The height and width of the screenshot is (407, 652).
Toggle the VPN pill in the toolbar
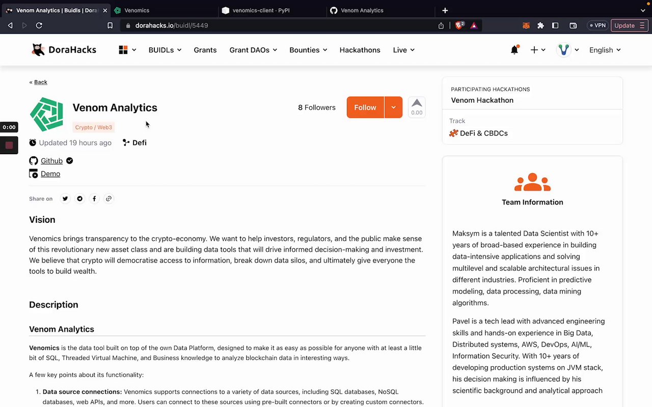(x=597, y=25)
